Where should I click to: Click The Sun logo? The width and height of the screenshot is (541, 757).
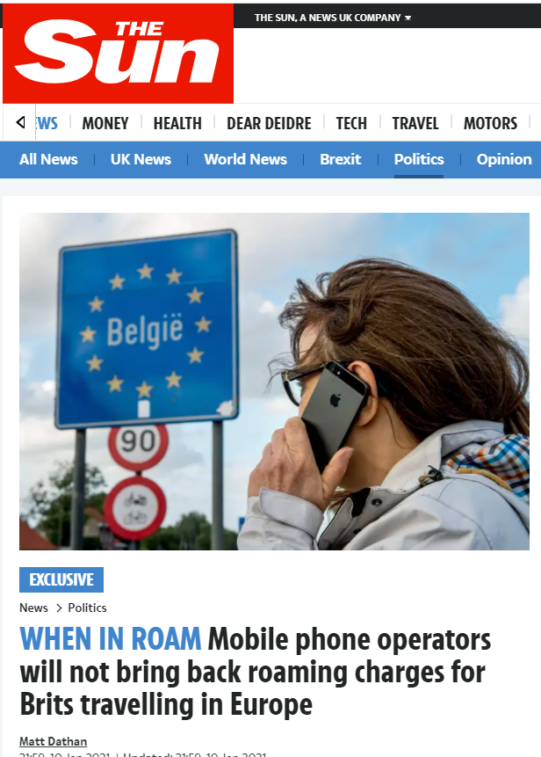(119, 54)
